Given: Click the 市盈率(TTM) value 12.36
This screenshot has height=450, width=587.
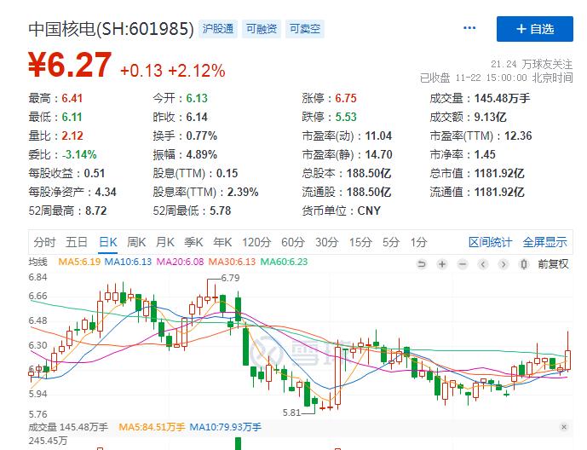Looking at the screenshot, I should (518, 136).
